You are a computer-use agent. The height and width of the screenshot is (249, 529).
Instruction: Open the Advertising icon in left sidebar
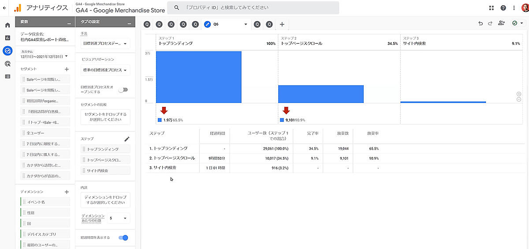(7, 64)
